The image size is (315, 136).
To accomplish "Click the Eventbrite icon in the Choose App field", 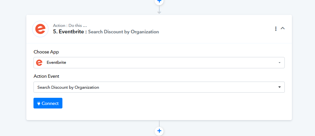I will (39, 62).
